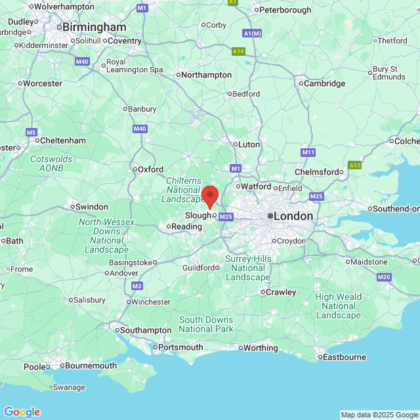Open the Map data ©2025 Google attribution
The width and height of the screenshot is (420, 420).
380,415
